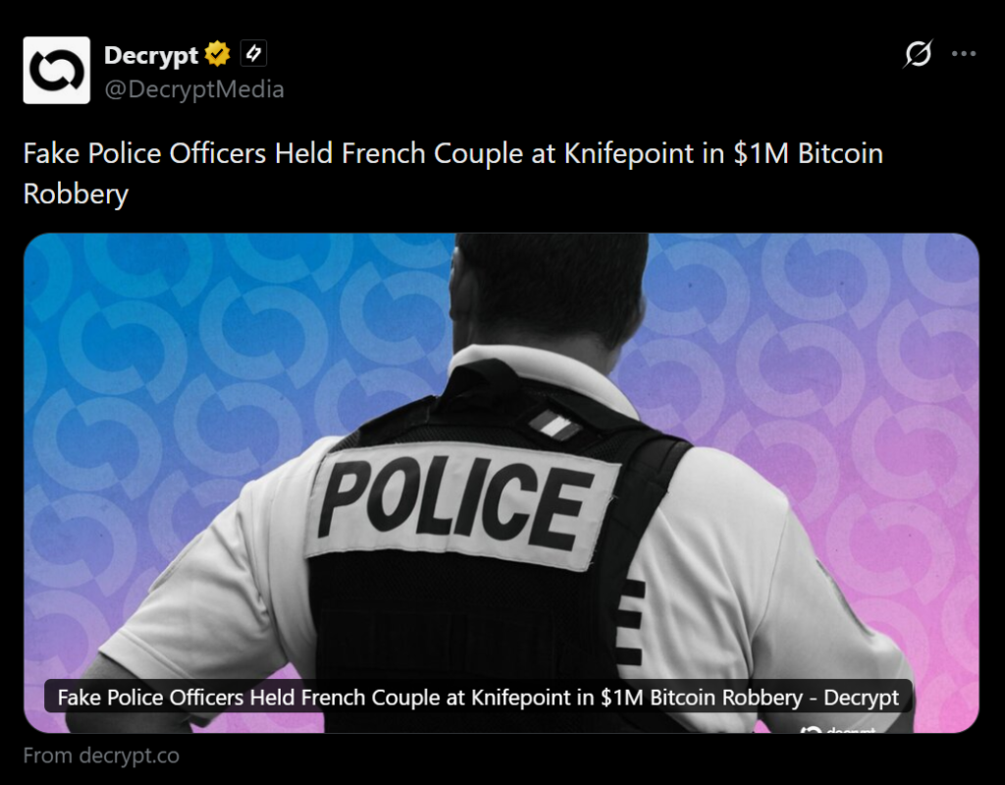Image resolution: width=1005 pixels, height=785 pixels.
Task: Open the @DecryptMedia handle link
Action: (x=193, y=89)
